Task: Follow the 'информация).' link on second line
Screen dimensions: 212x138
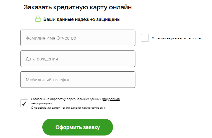Action: pos(42,103)
